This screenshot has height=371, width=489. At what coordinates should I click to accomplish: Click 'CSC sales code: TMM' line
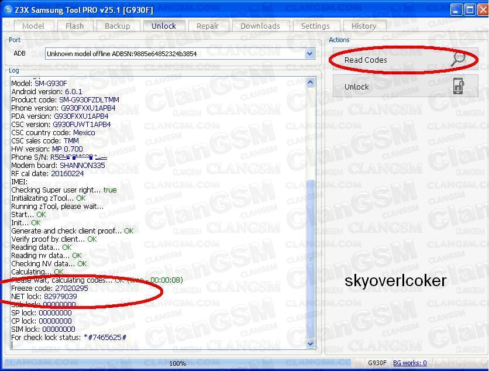[45, 140]
